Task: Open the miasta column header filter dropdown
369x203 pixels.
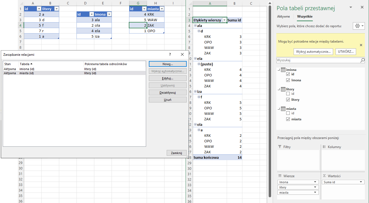Action: click(x=162, y=9)
